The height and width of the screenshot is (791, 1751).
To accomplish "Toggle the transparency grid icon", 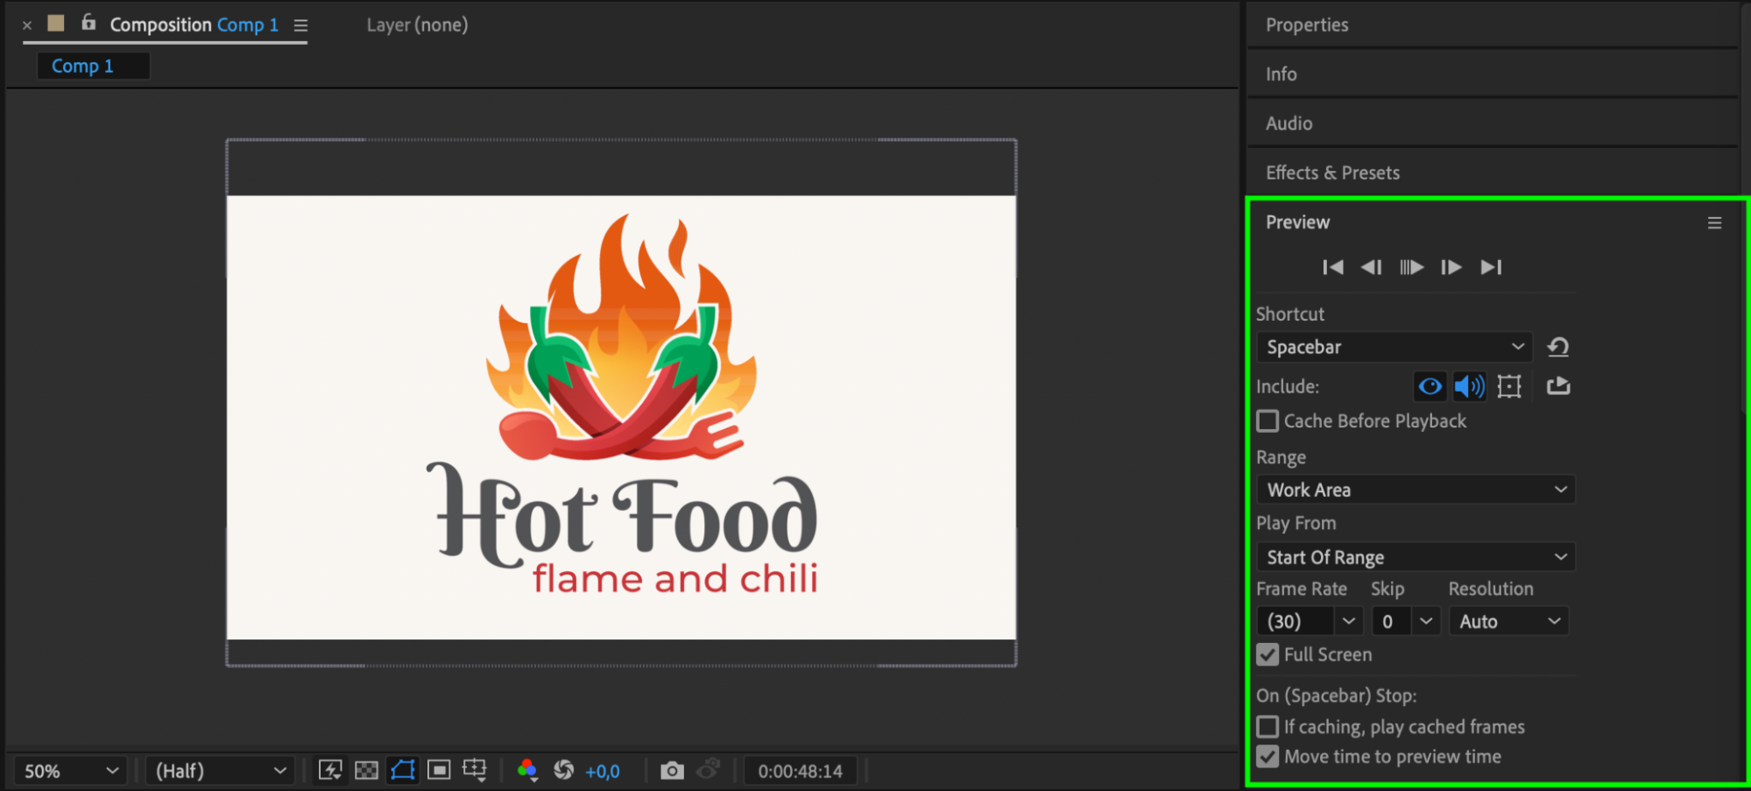I will tap(366, 771).
